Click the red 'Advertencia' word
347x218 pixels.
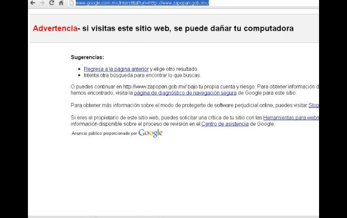pos(54,28)
